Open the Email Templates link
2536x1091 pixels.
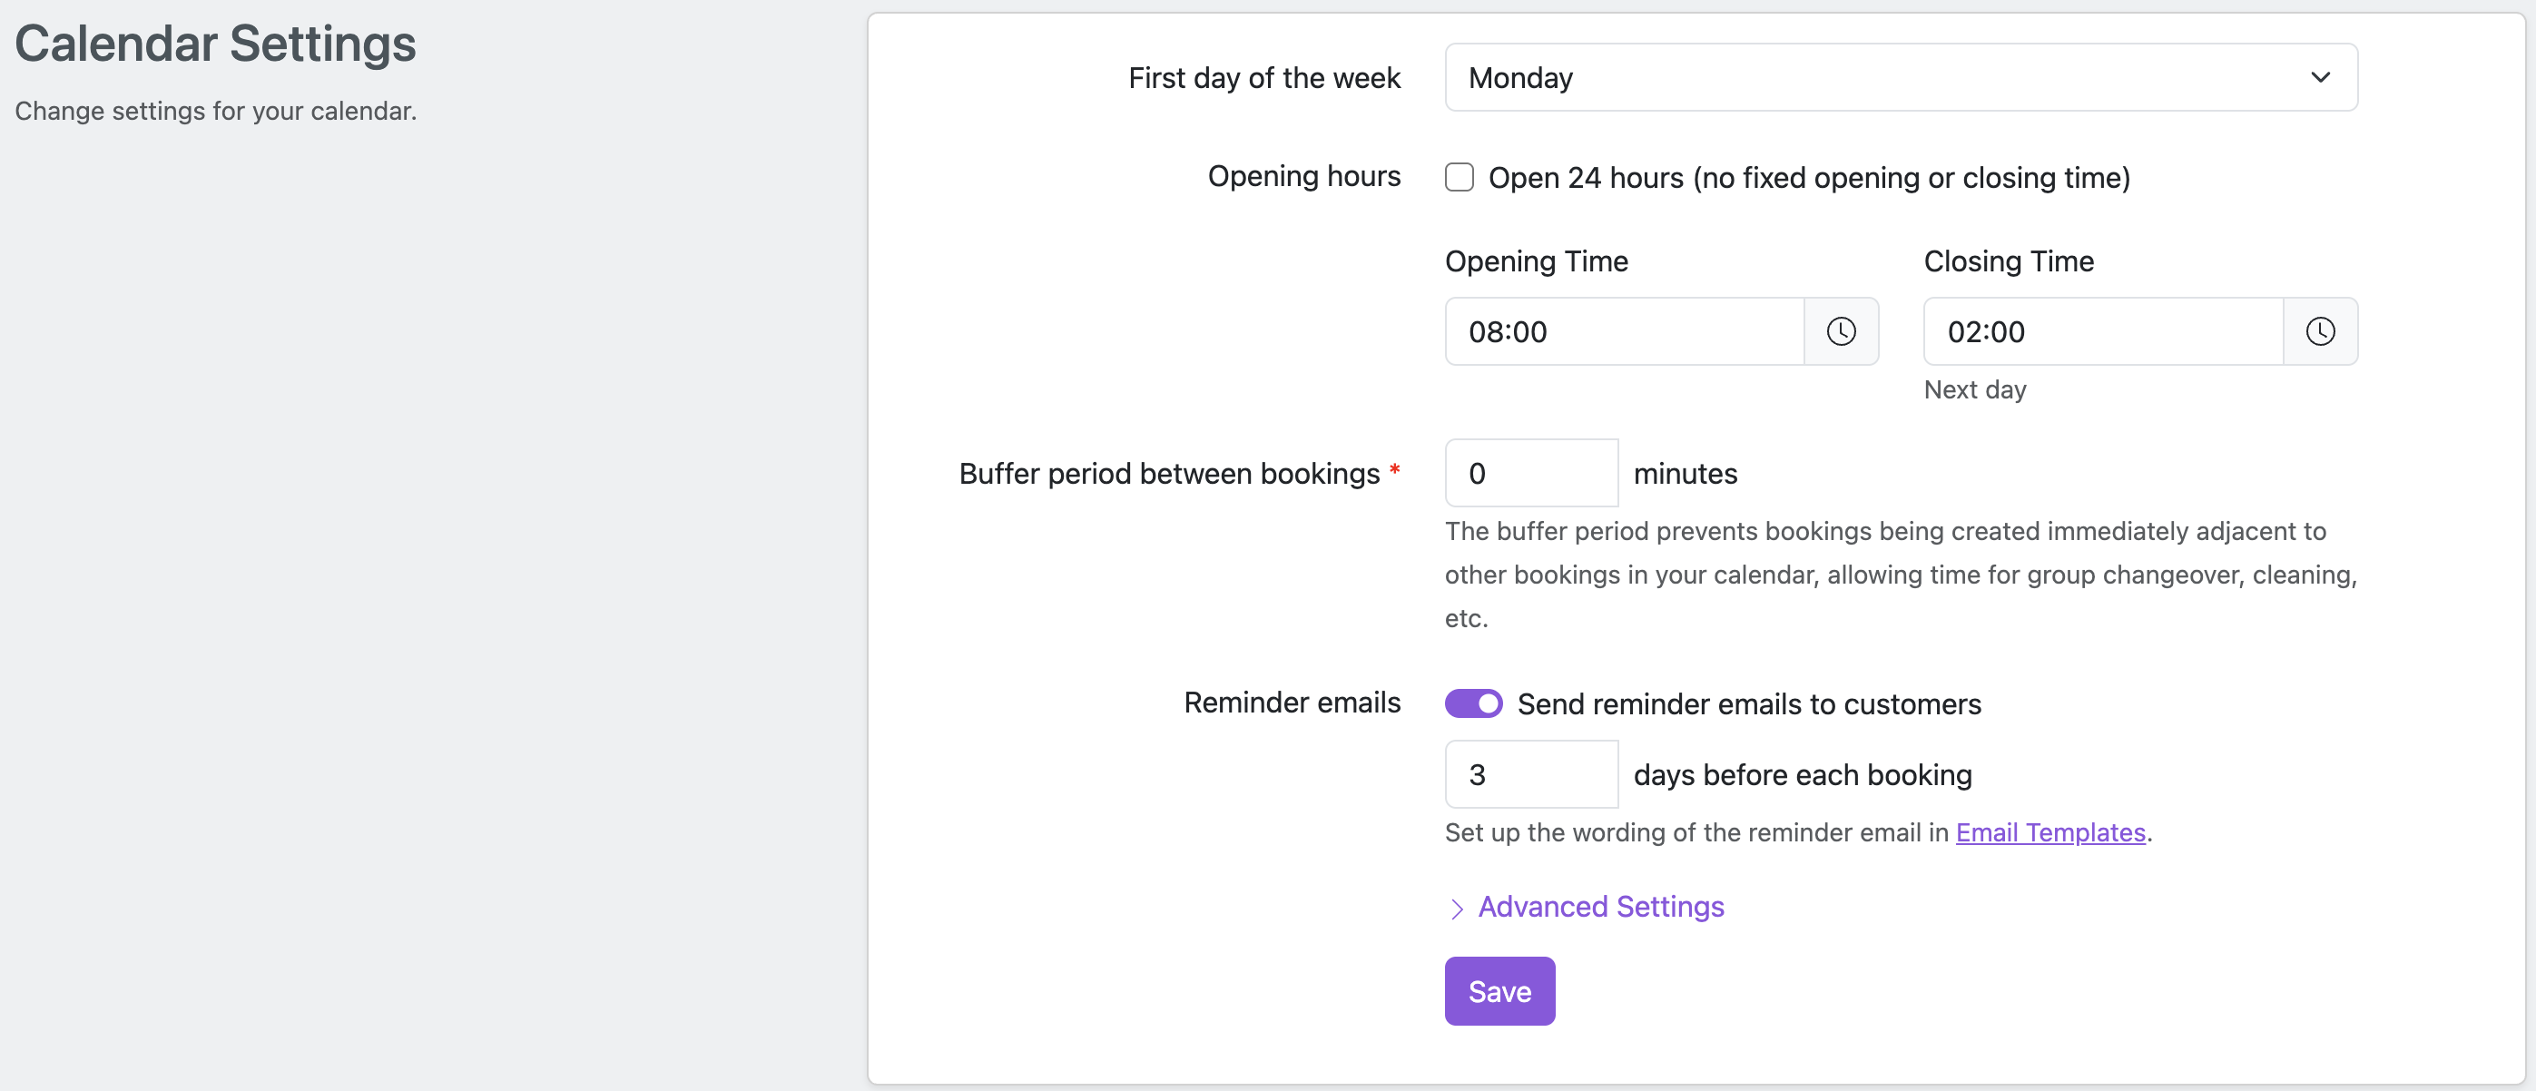coord(2049,832)
